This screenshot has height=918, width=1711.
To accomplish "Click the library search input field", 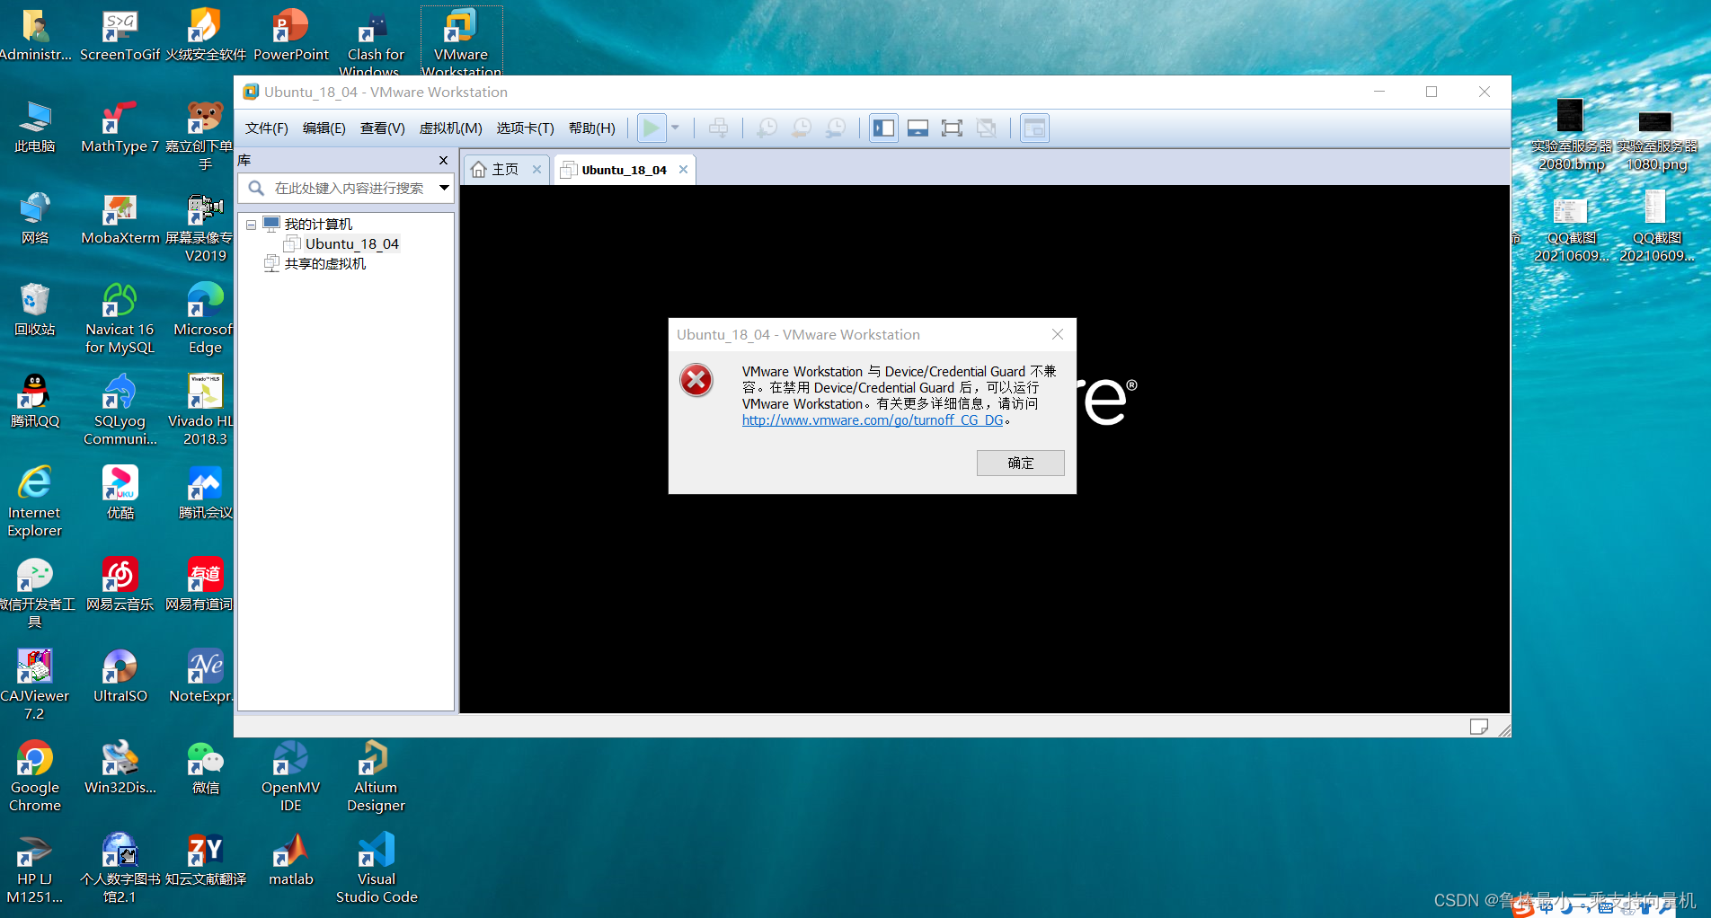I will [350, 188].
